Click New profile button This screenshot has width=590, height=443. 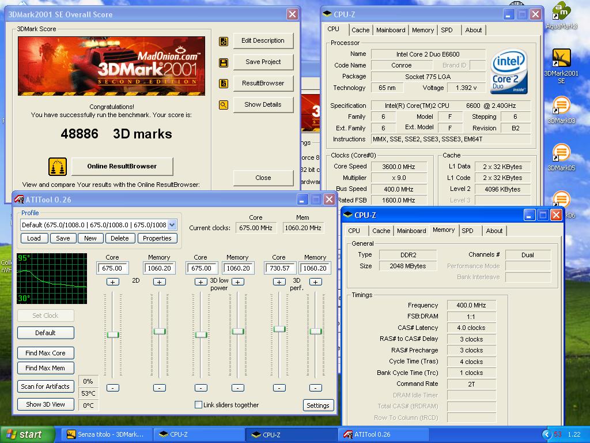click(90, 238)
